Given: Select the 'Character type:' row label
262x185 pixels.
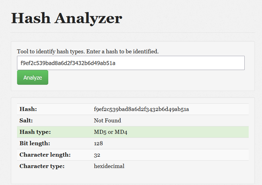Looking at the screenshot, I should tap(42, 166).
